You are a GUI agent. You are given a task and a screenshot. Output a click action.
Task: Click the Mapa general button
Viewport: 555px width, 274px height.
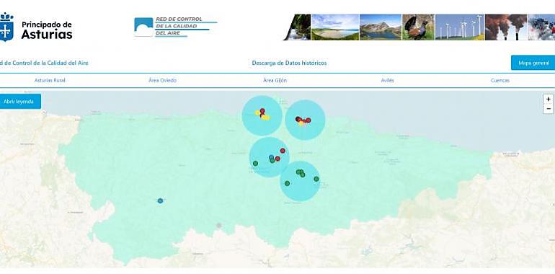click(x=533, y=63)
